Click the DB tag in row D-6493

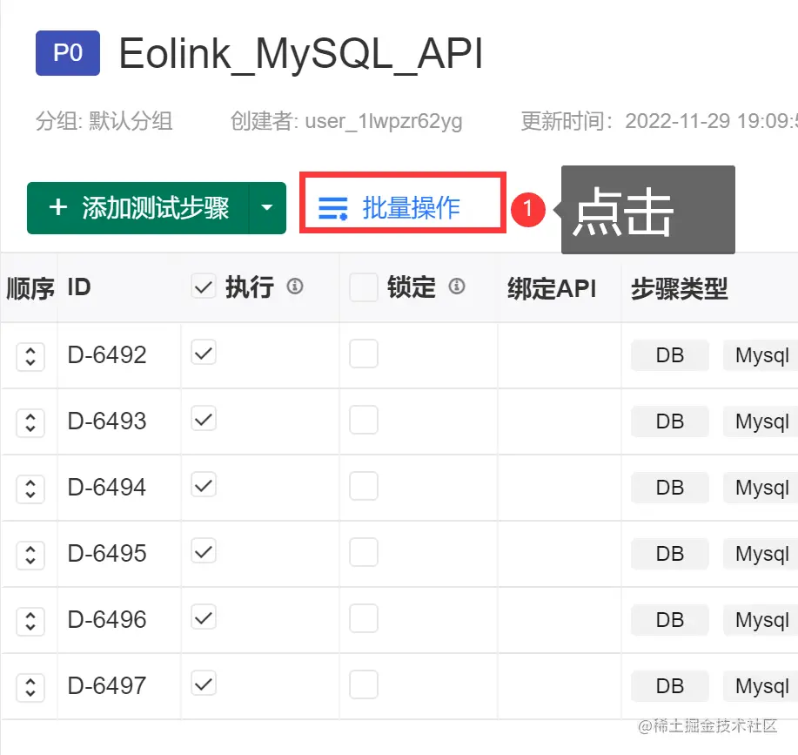click(670, 421)
